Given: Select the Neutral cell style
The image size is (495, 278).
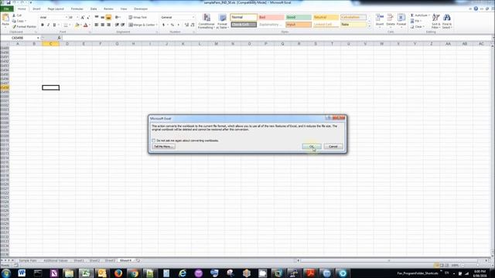Looking at the screenshot, I should [x=326, y=17].
